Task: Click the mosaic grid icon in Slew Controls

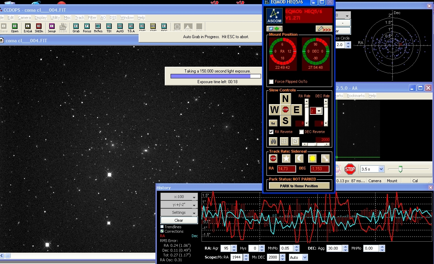Action: coord(284,141)
